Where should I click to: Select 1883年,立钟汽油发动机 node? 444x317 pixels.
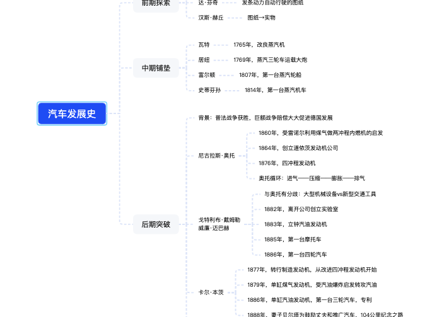296,224
